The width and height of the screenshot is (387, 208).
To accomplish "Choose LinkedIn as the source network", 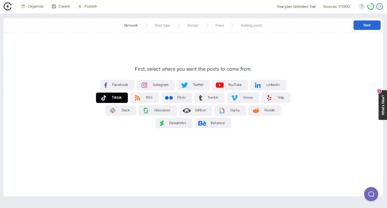I will 268,85.
